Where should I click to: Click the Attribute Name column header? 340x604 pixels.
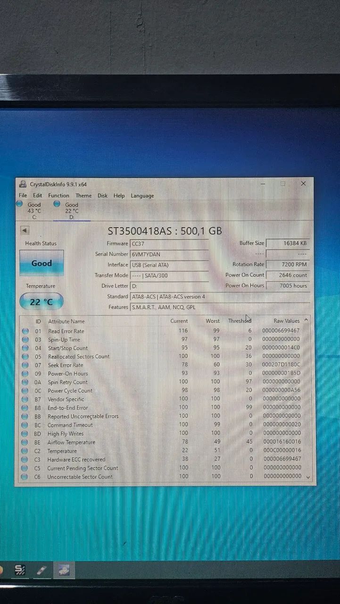tap(66, 321)
